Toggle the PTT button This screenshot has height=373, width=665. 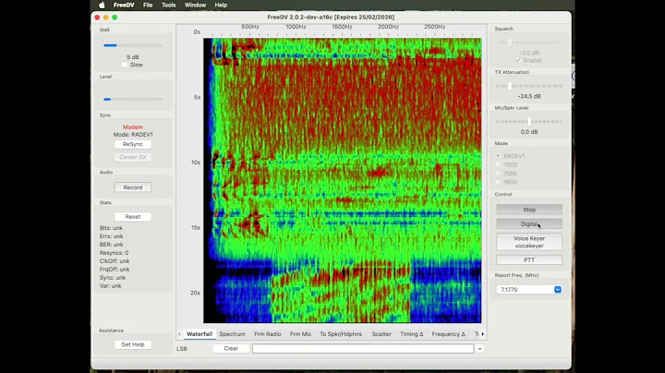click(x=529, y=259)
